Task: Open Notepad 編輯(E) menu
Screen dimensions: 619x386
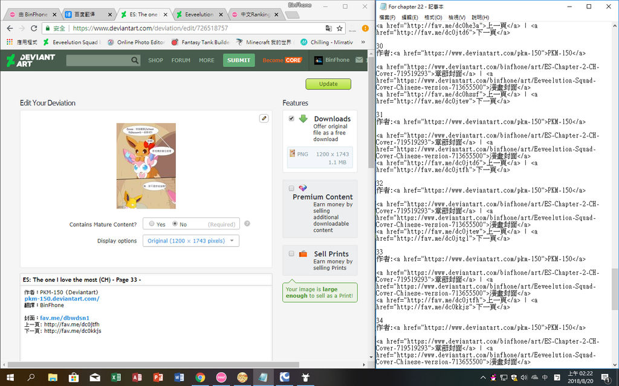Action: tap(410, 17)
